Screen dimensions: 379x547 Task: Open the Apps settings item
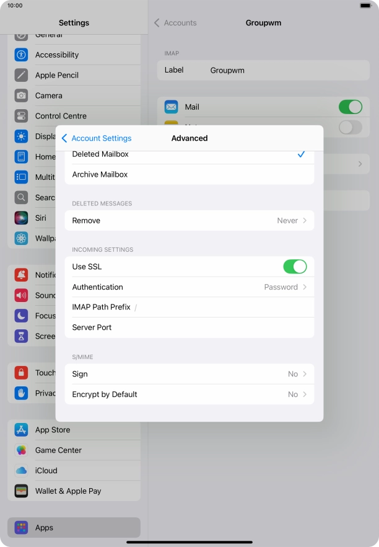pyautogui.click(x=74, y=528)
